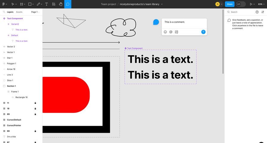Click the layers panel search icon
The height and width of the screenshot is (143, 267).
[4, 12]
